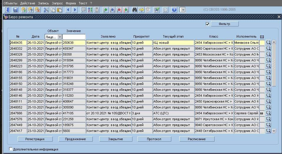Open the toolbar dropdown arrow button

(183, 10)
